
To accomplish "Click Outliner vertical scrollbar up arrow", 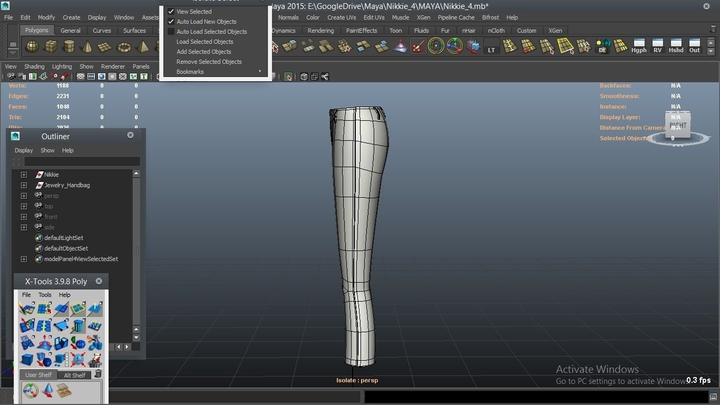I will (x=136, y=173).
